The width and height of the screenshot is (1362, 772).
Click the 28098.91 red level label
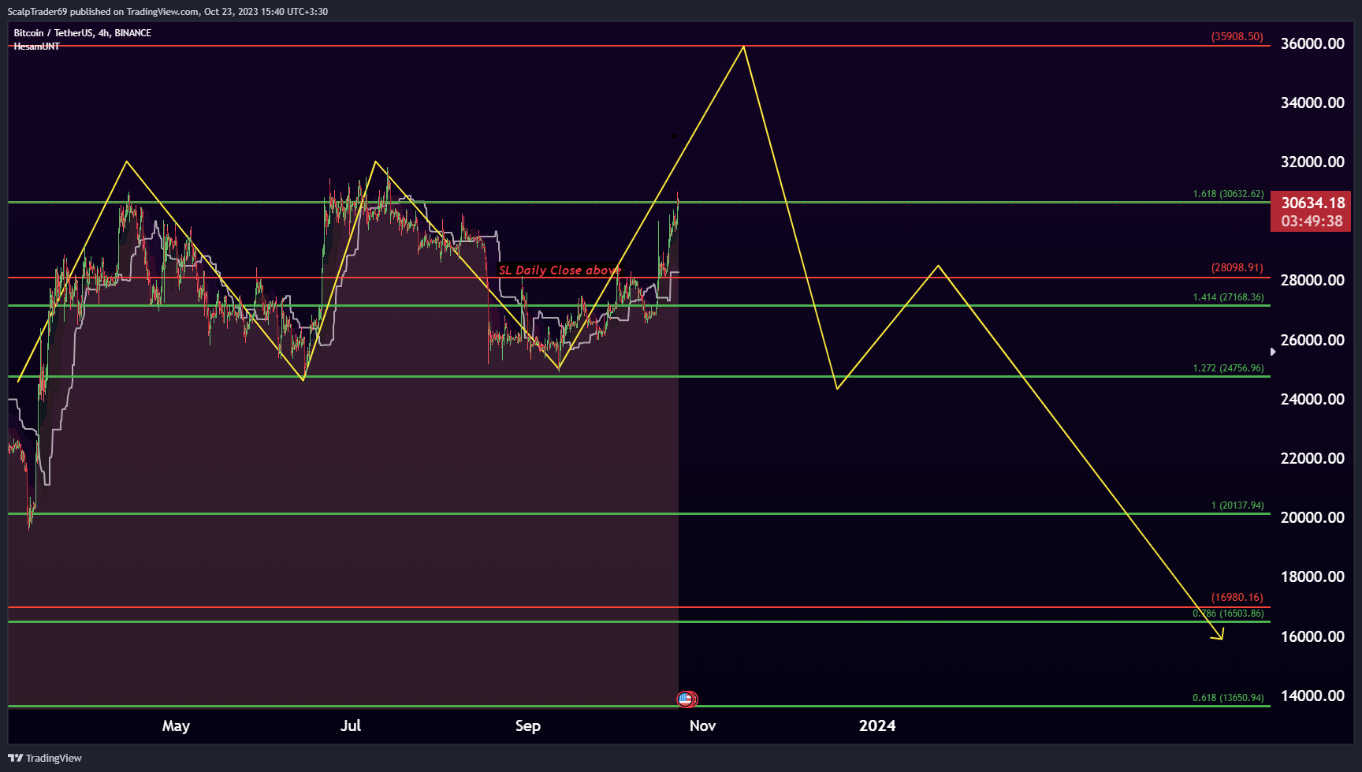pyautogui.click(x=1237, y=268)
